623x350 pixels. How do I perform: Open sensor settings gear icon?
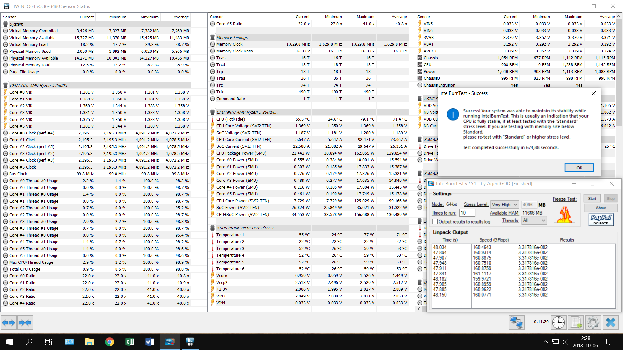point(593,322)
